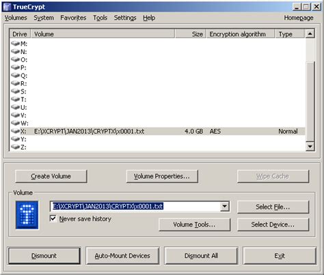Open the Homepage menu link
Image resolution: width=324 pixels, height=275 pixels.
(299, 18)
